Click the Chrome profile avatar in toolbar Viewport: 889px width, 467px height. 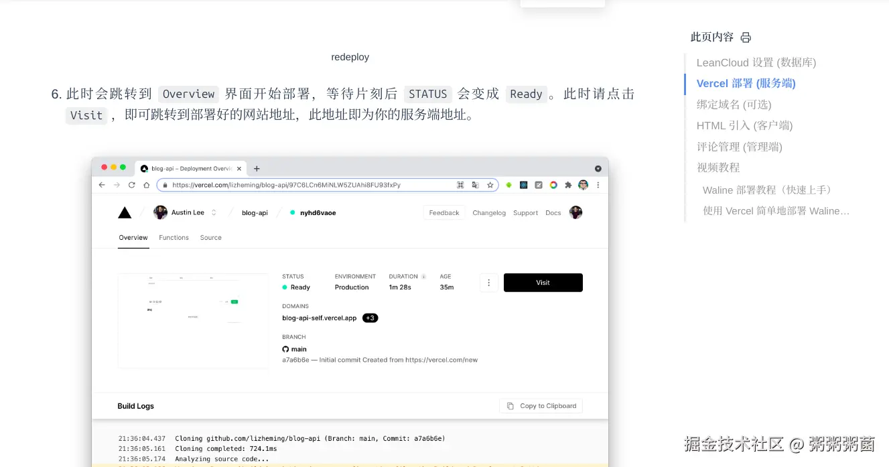[x=583, y=185]
